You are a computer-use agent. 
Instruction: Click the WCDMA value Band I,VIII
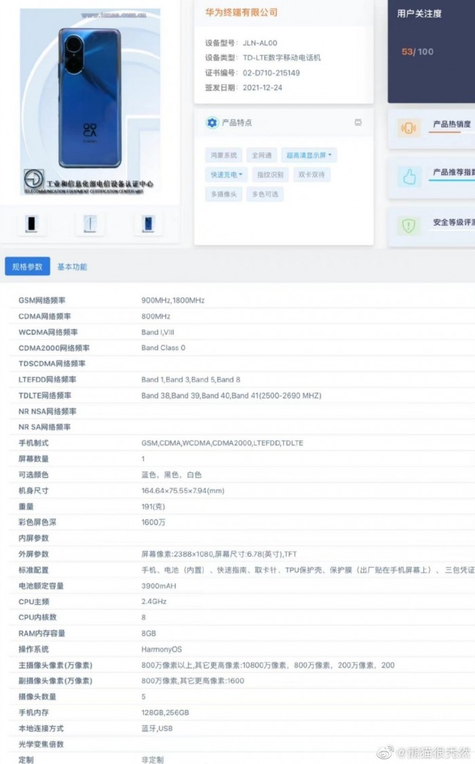pyautogui.click(x=158, y=332)
